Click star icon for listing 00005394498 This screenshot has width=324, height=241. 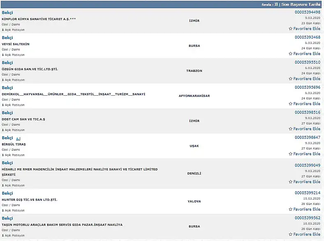tap(291, 29)
